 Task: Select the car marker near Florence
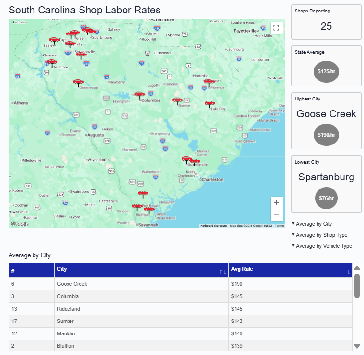(x=209, y=82)
